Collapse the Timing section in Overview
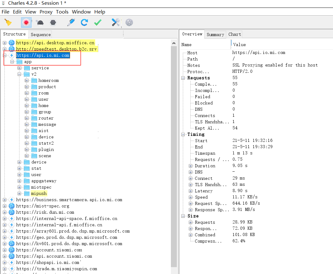The height and width of the screenshot is (274, 333). click(x=183, y=134)
